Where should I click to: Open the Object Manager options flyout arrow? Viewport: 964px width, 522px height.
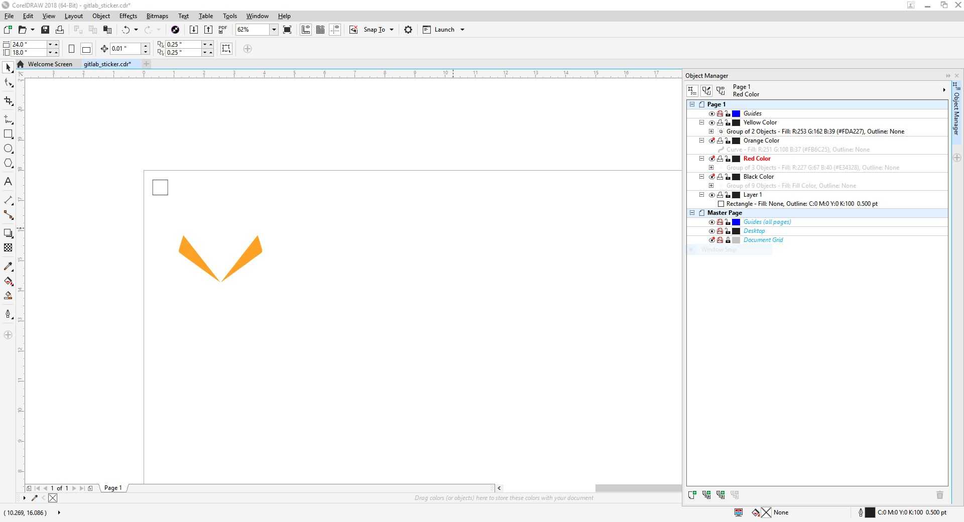pos(944,90)
